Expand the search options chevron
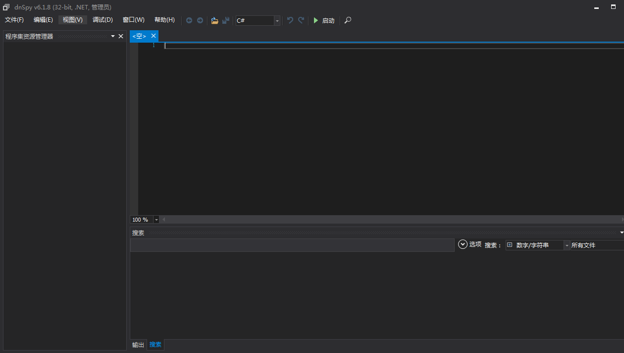 pos(463,244)
